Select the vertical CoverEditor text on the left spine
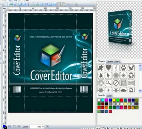This screenshot has height=129, width=142. point(17,60)
